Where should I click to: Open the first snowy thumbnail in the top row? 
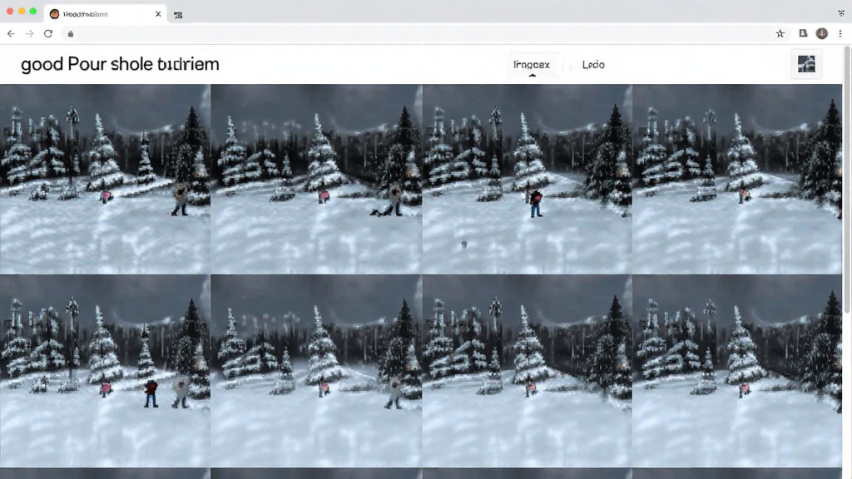pyautogui.click(x=105, y=179)
